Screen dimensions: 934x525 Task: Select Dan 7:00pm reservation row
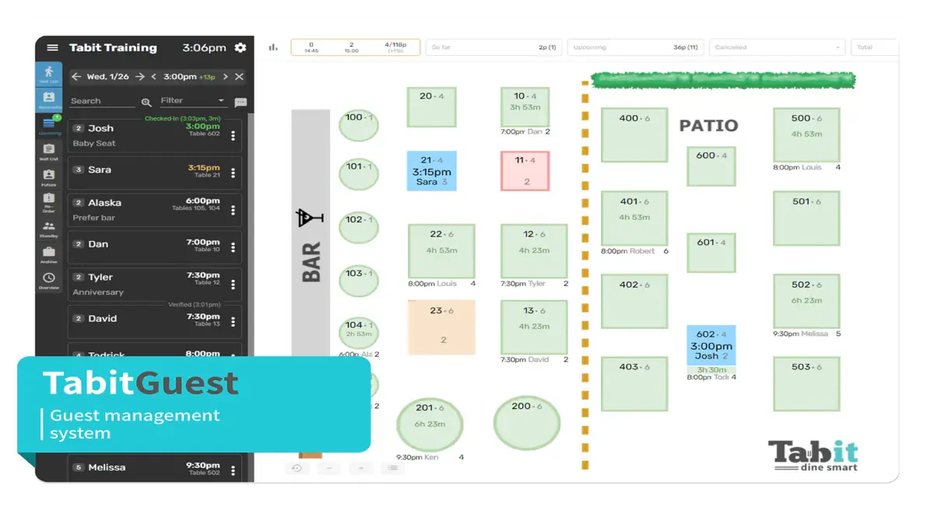154,247
